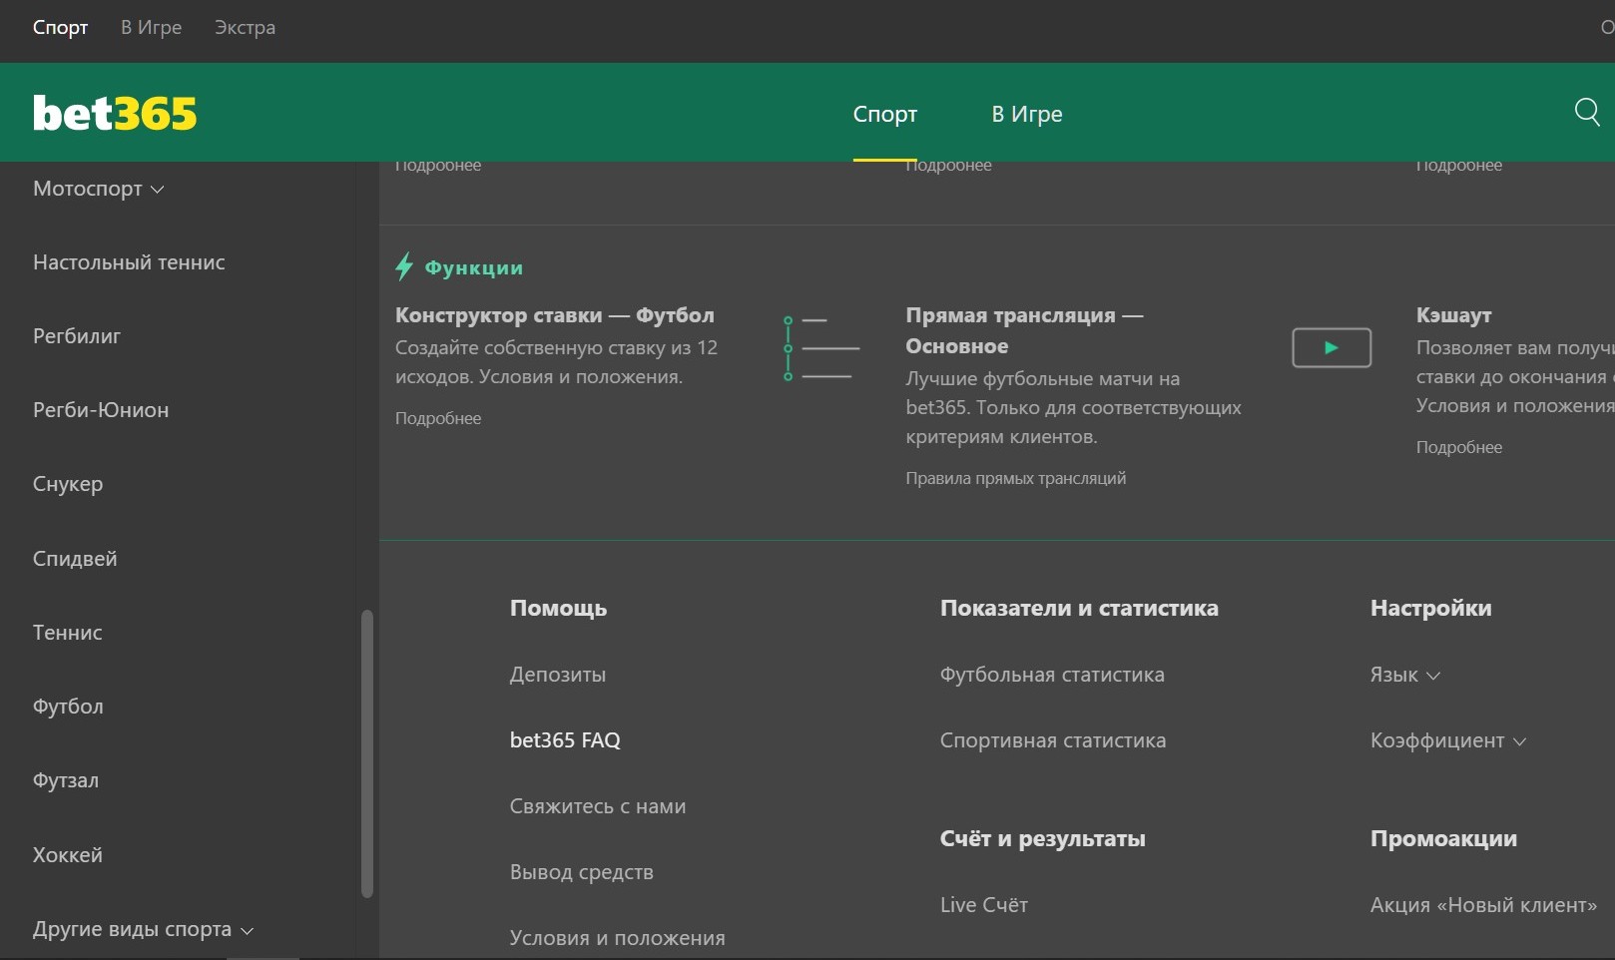Screen dimensions: 1615x960
Task: Open Футбольная статистика link
Action: (x=1052, y=675)
